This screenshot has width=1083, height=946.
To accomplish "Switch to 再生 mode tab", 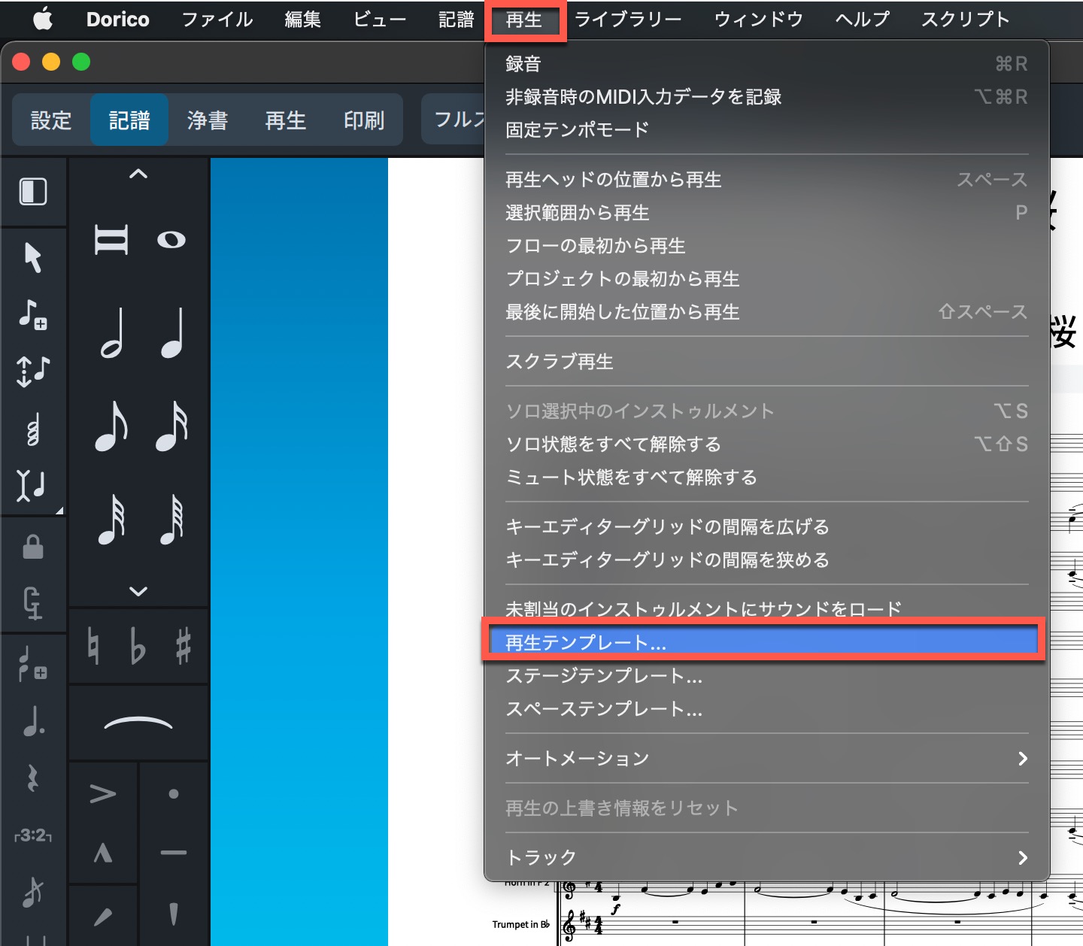I will 286,120.
